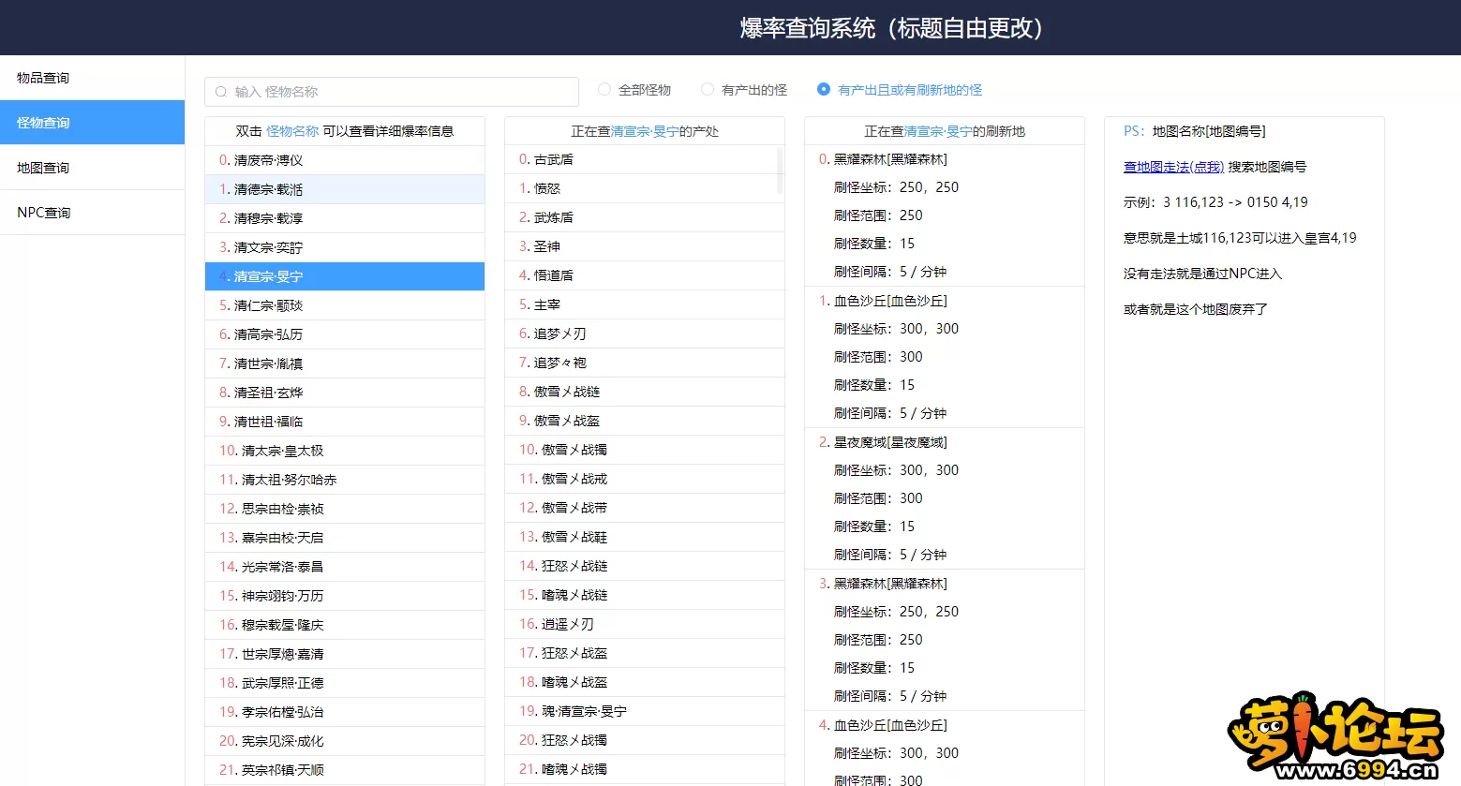Open the 物品查询 menu item

(x=92, y=78)
